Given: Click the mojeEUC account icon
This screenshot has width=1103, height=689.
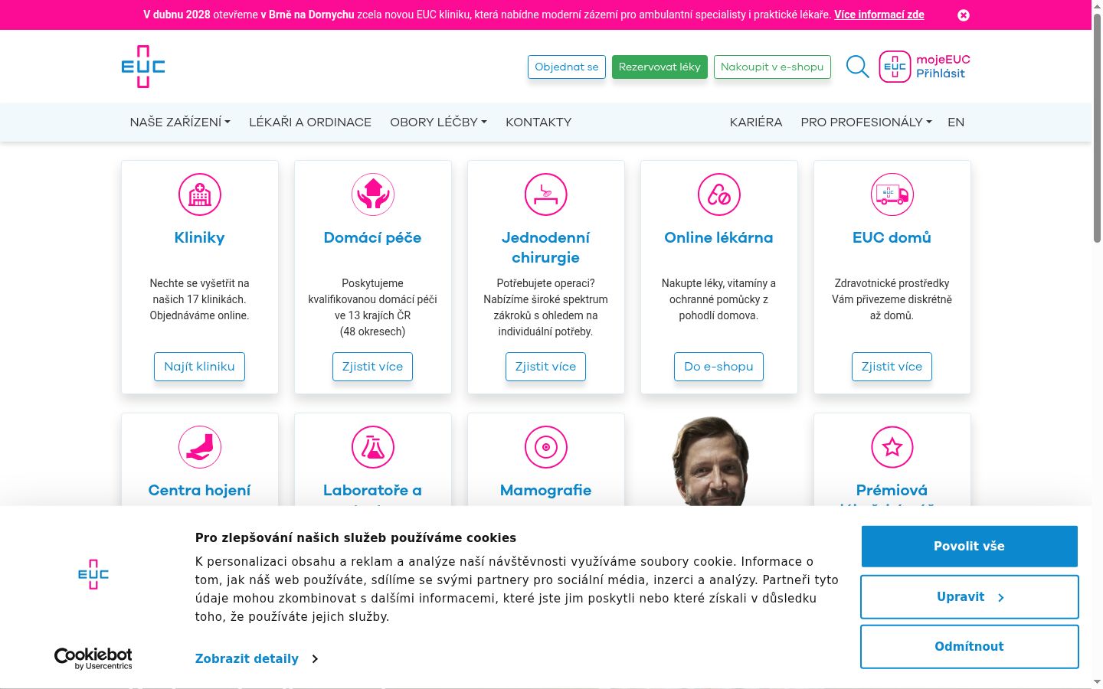Looking at the screenshot, I should click(x=895, y=67).
